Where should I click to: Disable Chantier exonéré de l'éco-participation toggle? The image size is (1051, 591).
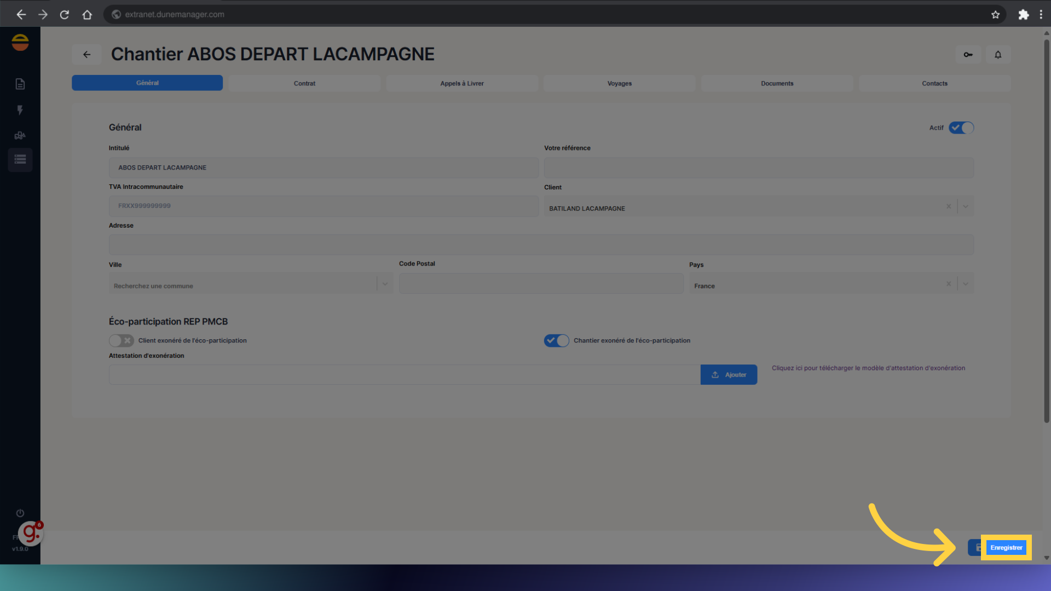pyautogui.click(x=556, y=340)
